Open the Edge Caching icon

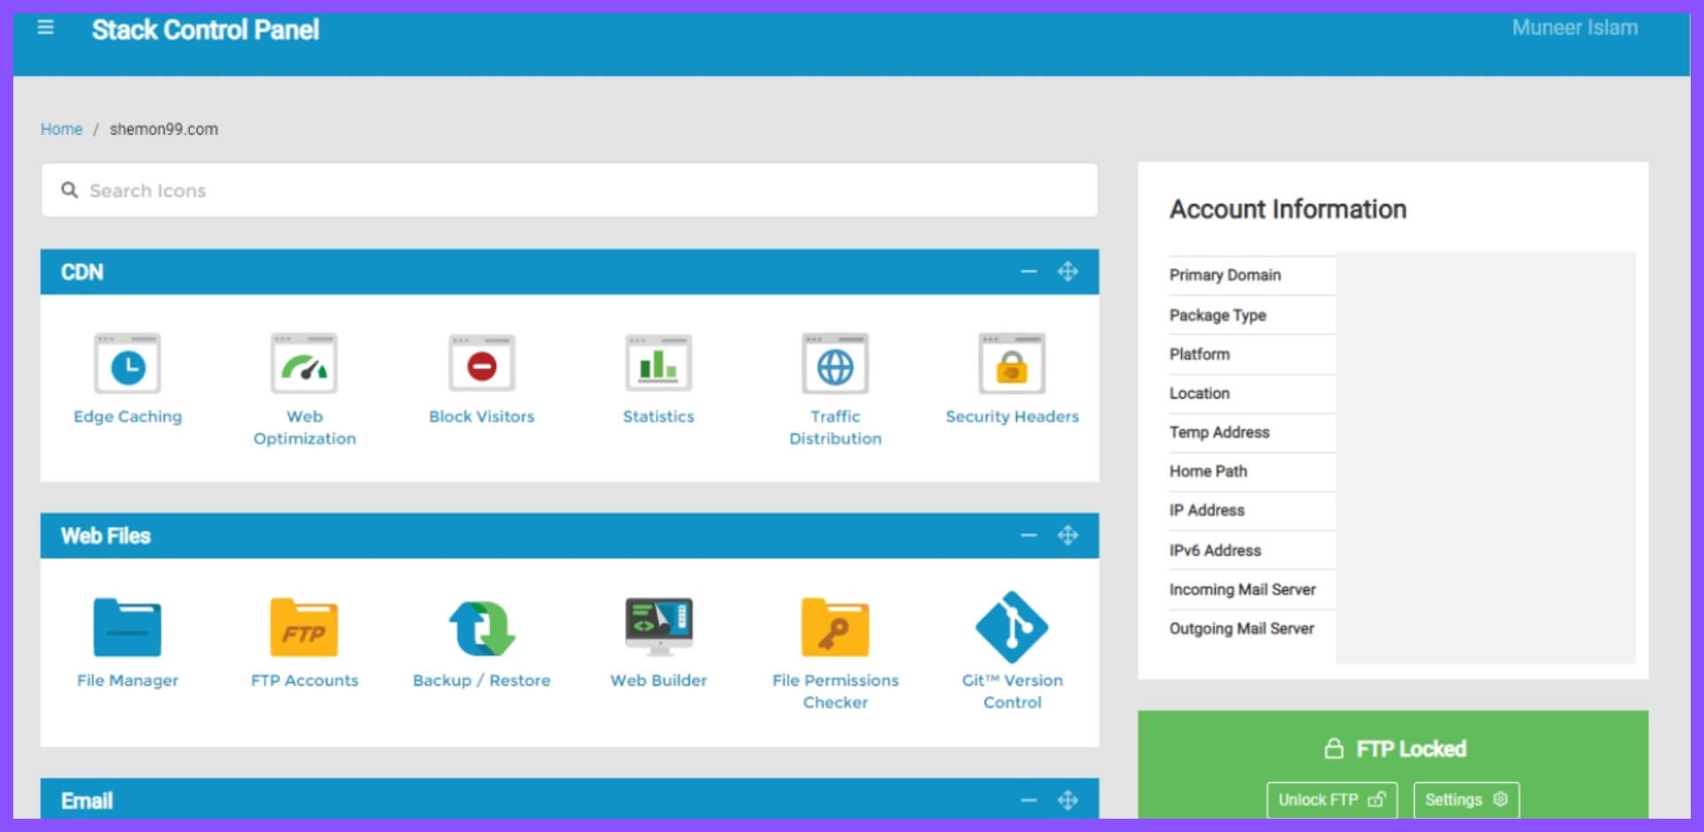[128, 365]
